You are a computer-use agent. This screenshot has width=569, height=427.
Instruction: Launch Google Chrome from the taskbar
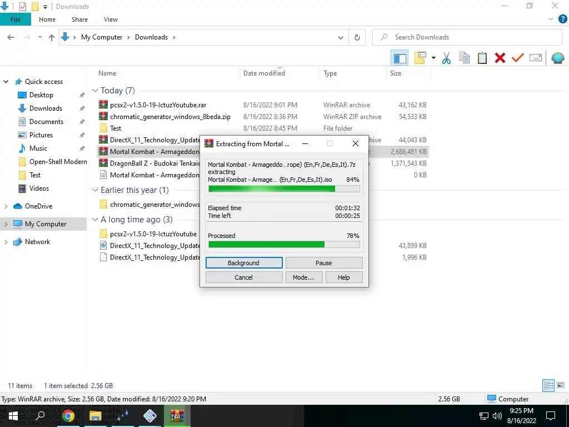pos(68,416)
